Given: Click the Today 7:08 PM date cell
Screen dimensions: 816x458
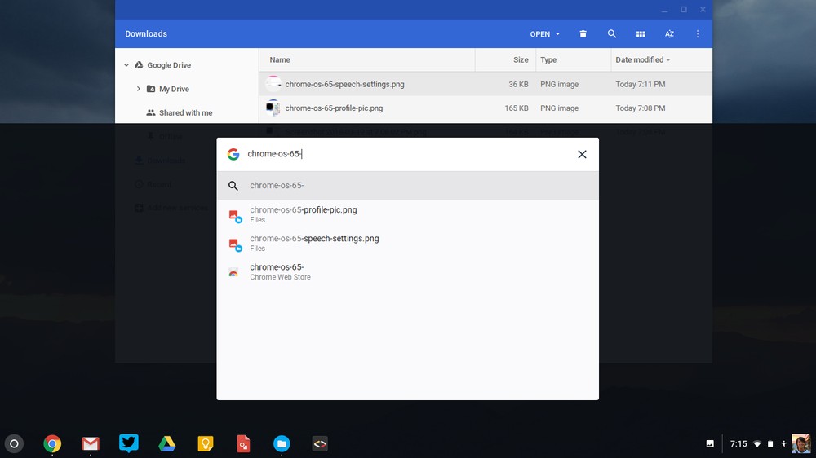Looking at the screenshot, I should [x=640, y=108].
